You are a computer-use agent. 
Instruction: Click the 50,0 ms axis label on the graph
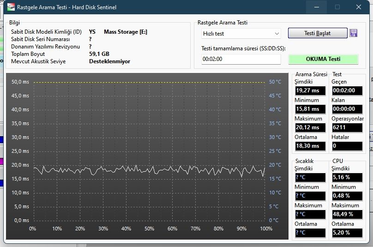click(20, 82)
